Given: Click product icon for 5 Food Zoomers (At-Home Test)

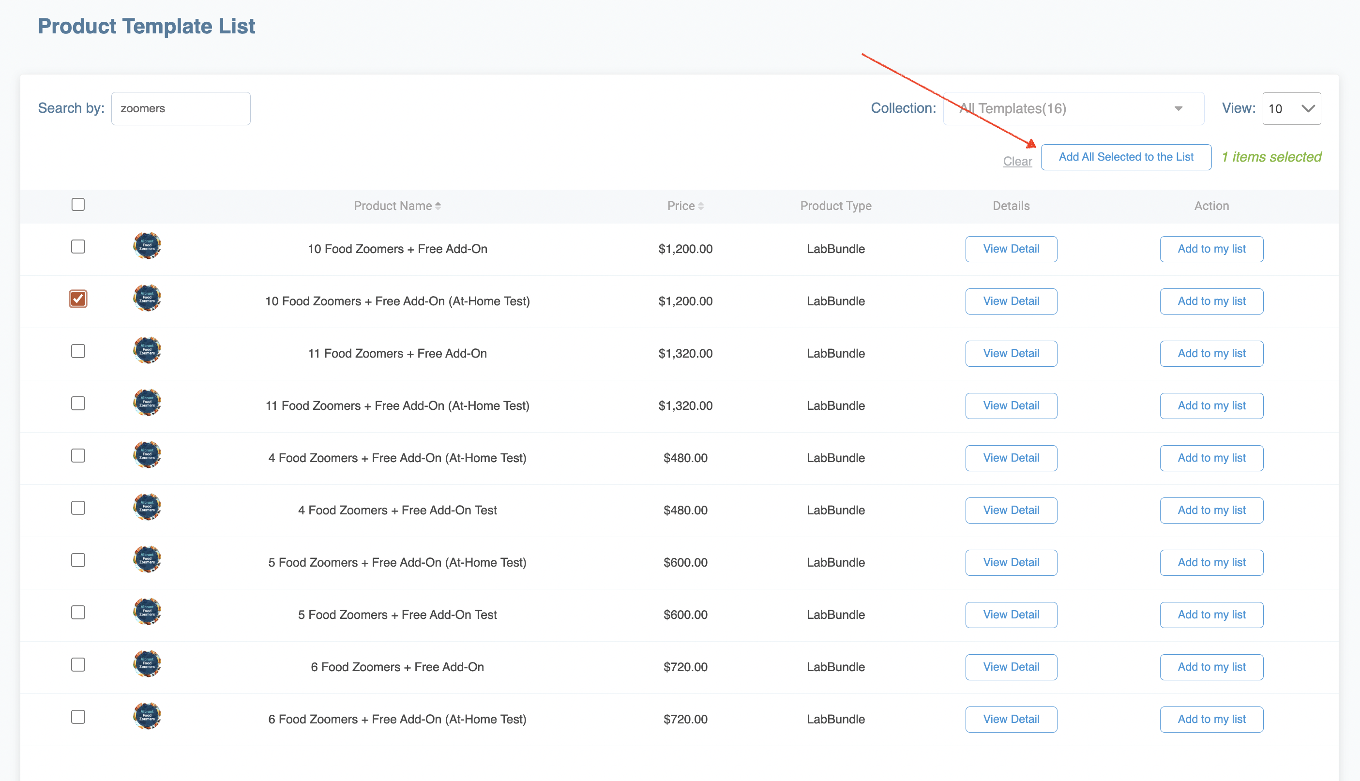Looking at the screenshot, I should [x=147, y=559].
